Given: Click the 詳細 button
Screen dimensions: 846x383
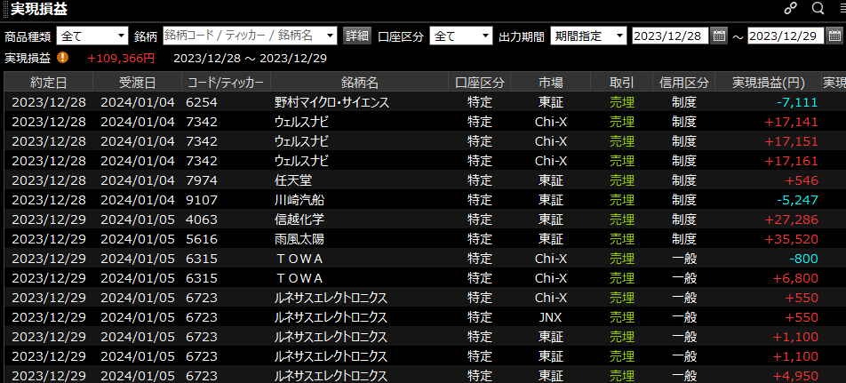Looking at the screenshot, I should pyautogui.click(x=357, y=36).
